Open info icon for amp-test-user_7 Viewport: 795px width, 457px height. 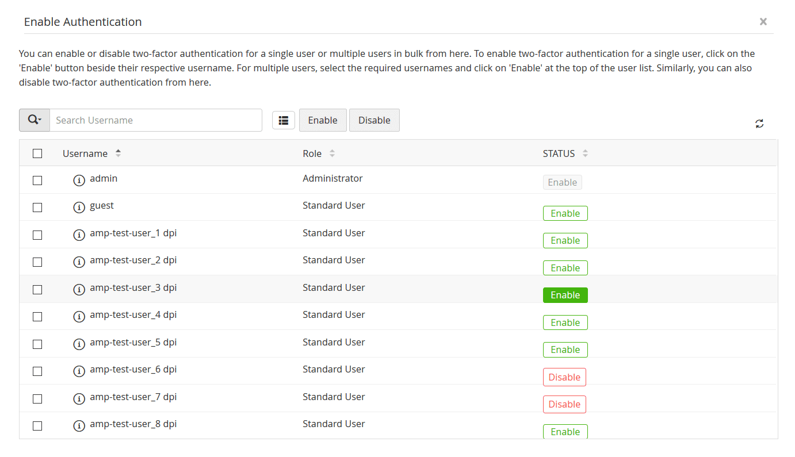tap(79, 398)
